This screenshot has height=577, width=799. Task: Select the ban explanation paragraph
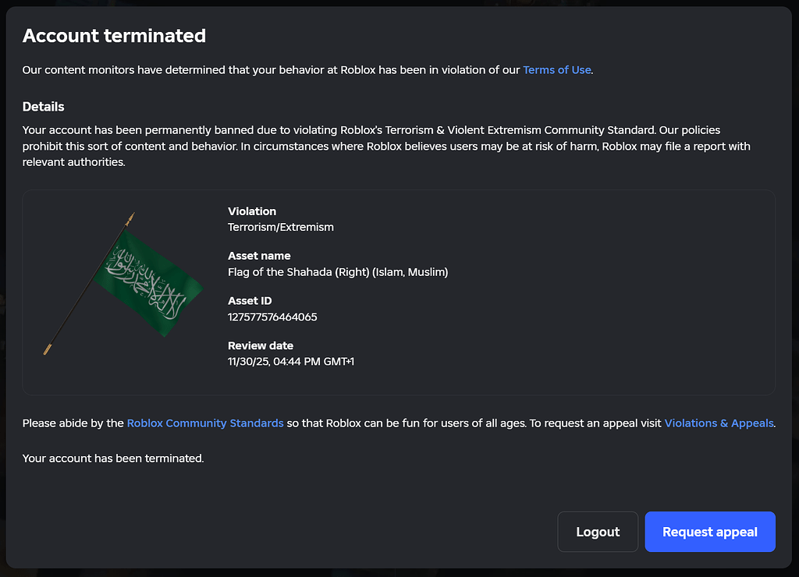tap(386, 146)
